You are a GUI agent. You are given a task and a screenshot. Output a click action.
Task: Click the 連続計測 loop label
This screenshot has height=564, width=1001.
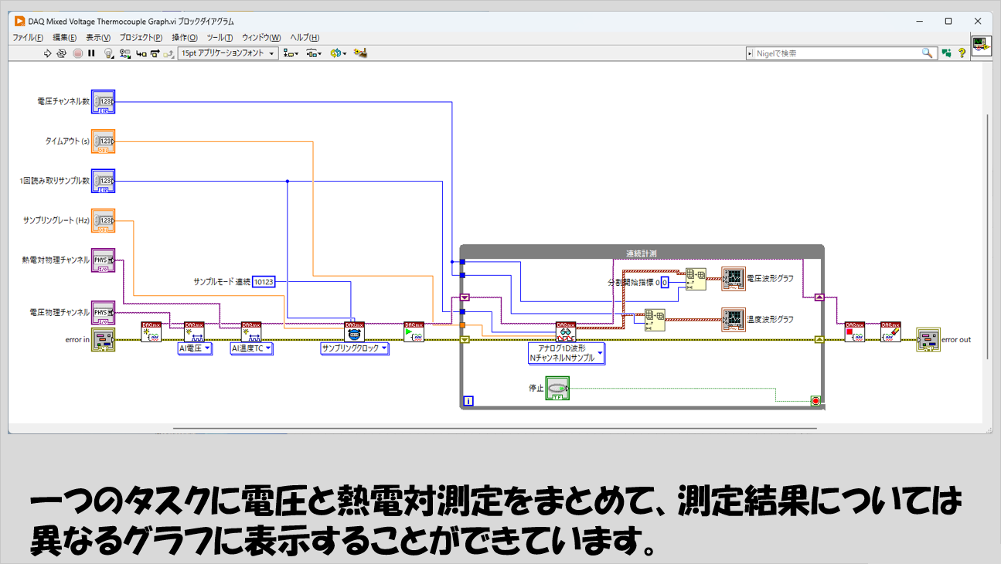[642, 253]
